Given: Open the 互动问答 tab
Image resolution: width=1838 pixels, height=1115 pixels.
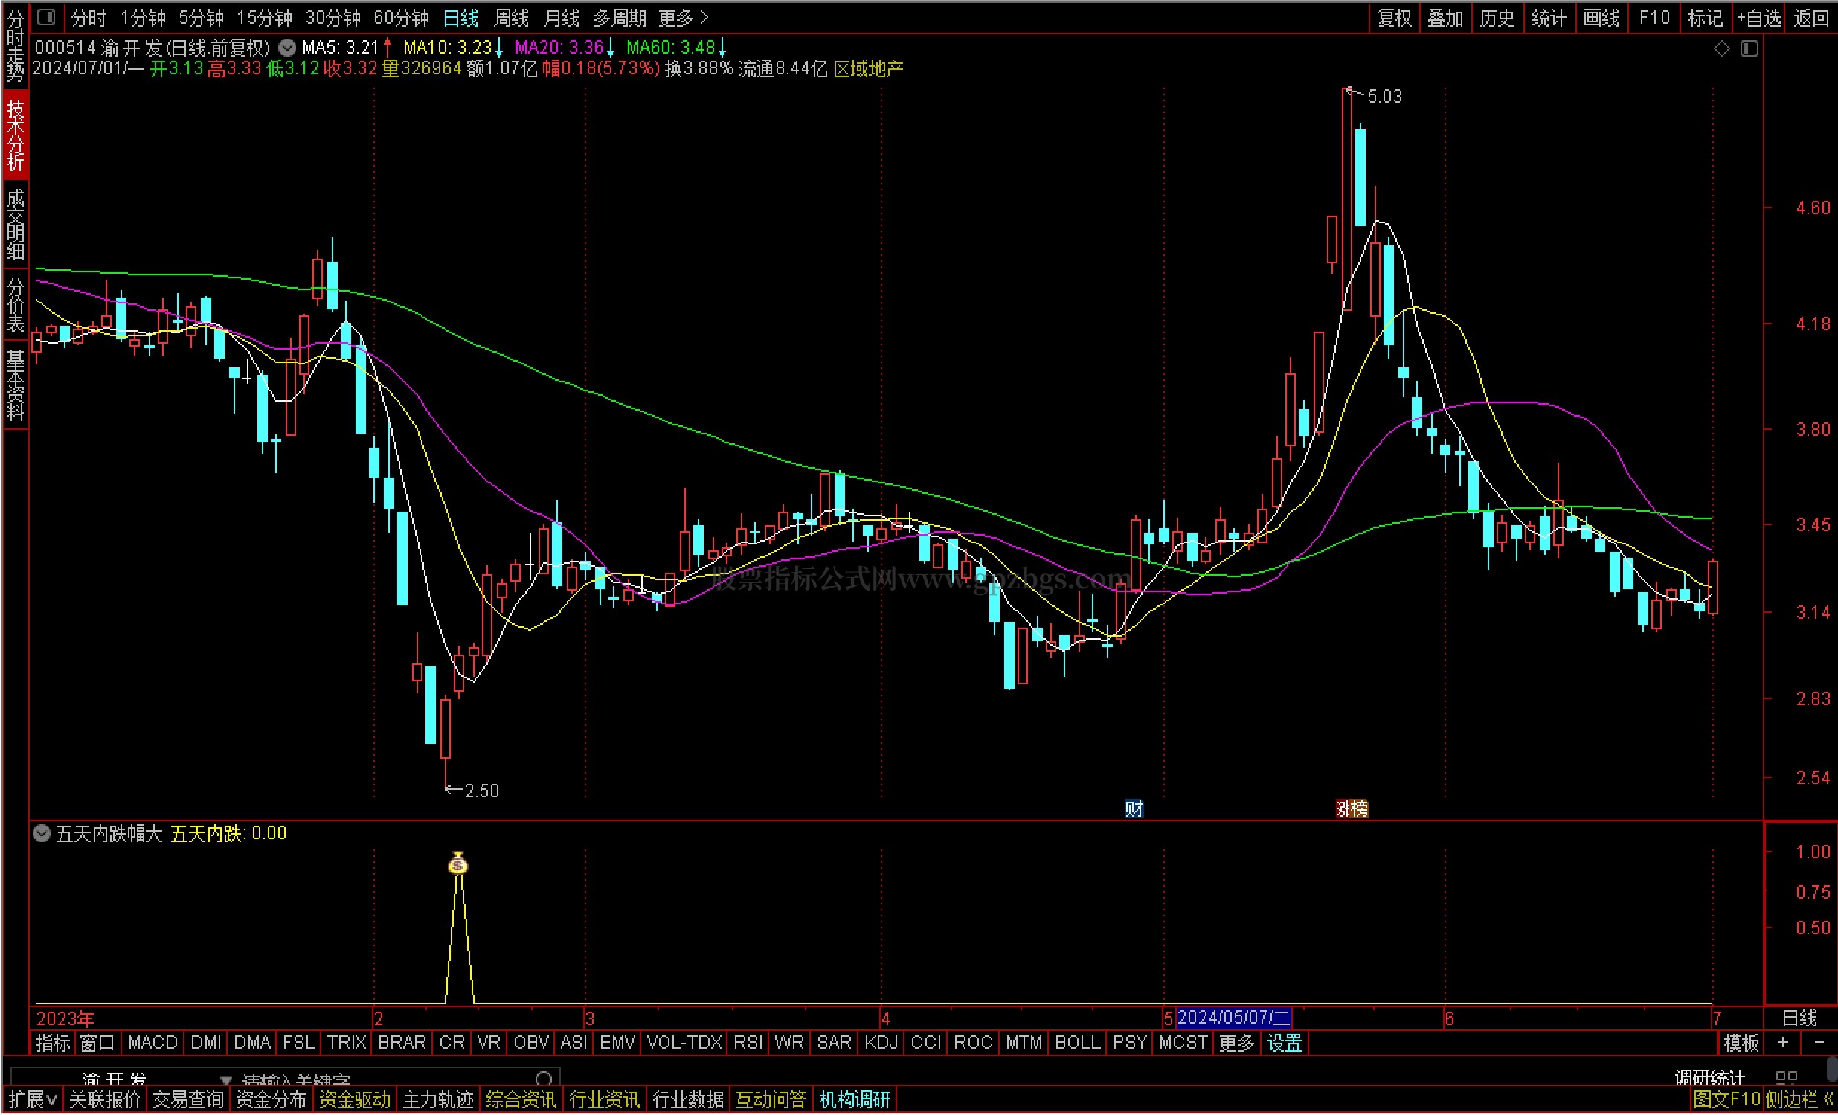Looking at the screenshot, I should click(x=771, y=1099).
